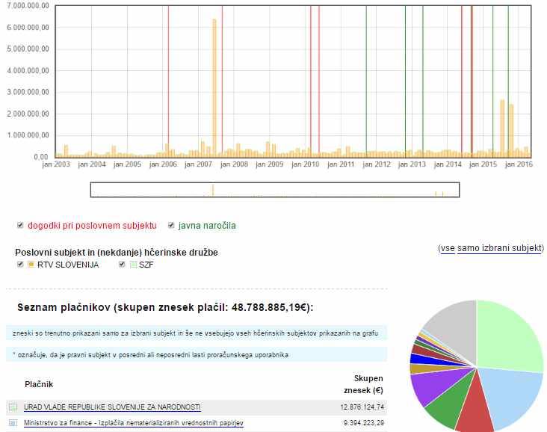Viewport: 547px width, 432px height.
Task: Click the tallest orange bar in 2007
Action: tap(214, 90)
